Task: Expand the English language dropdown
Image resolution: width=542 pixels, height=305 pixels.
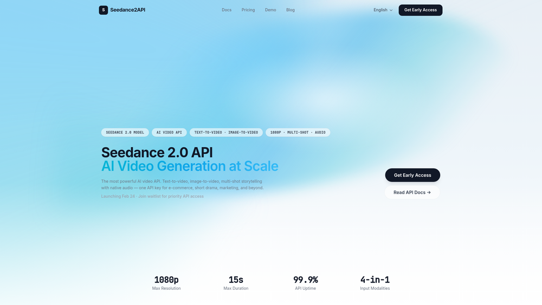Action: [x=383, y=10]
